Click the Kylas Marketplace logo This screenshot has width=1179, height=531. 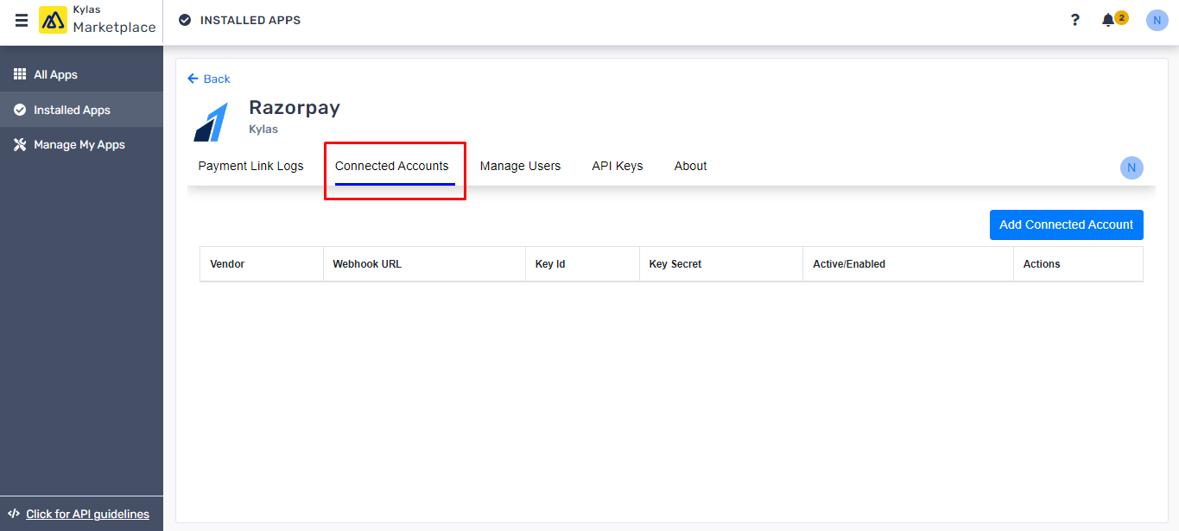tap(53, 20)
